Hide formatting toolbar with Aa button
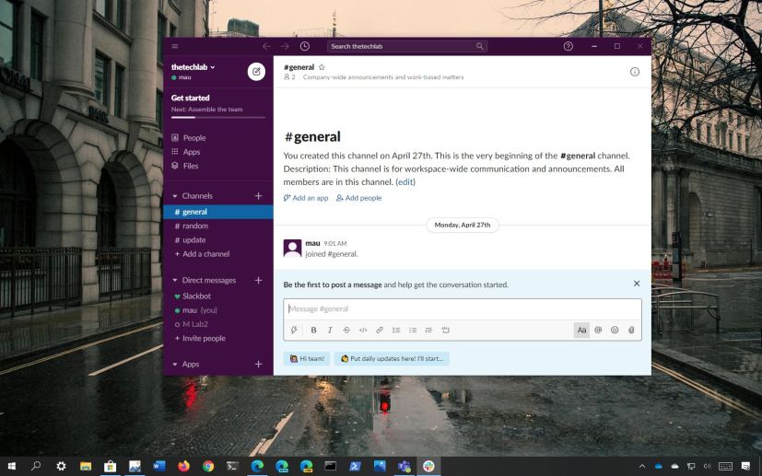Screen dimensions: 762x476 581,330
